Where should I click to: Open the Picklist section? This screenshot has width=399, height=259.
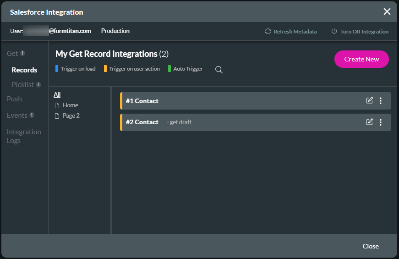click(x=22, y=85)
